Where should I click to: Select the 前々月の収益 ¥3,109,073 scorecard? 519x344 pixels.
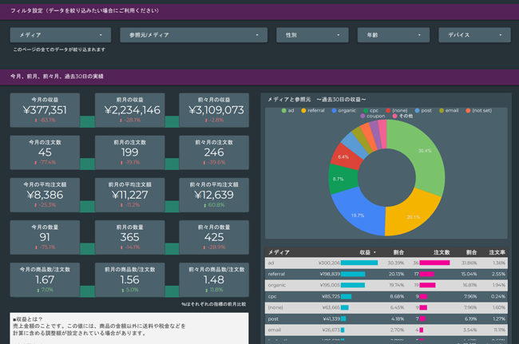coord(214,110)
